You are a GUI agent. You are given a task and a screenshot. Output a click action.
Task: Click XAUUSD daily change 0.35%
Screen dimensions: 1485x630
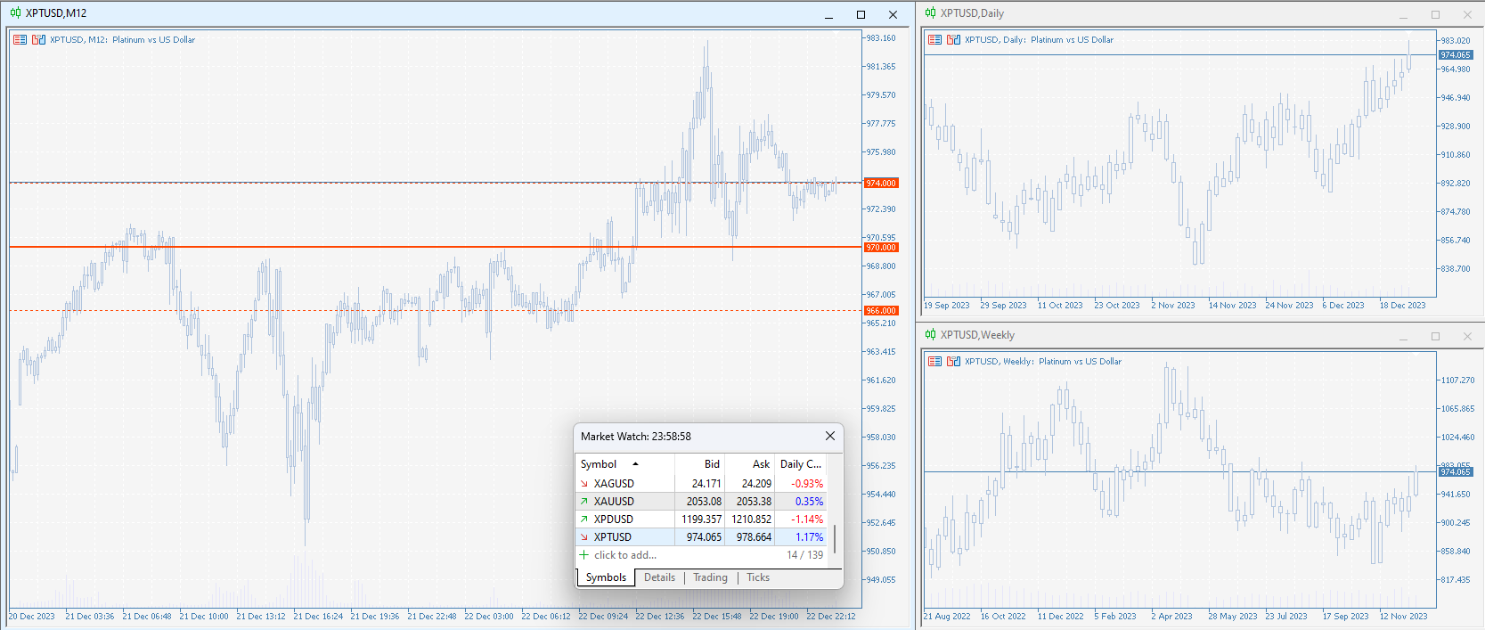(x=809, y=502)
